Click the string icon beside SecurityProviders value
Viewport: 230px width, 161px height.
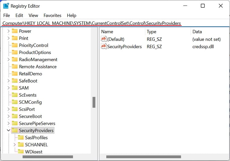coord(103,46)
